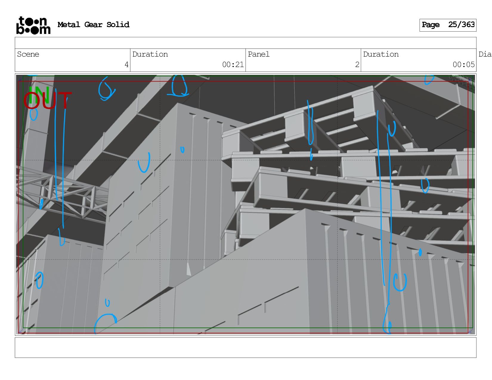Click the storyboard panel thumbnail image

coord(245,204)
